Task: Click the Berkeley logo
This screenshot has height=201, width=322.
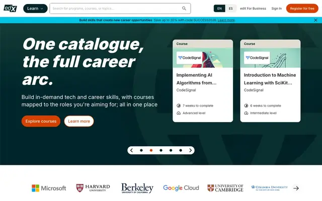Action: (x=137, y=188)
